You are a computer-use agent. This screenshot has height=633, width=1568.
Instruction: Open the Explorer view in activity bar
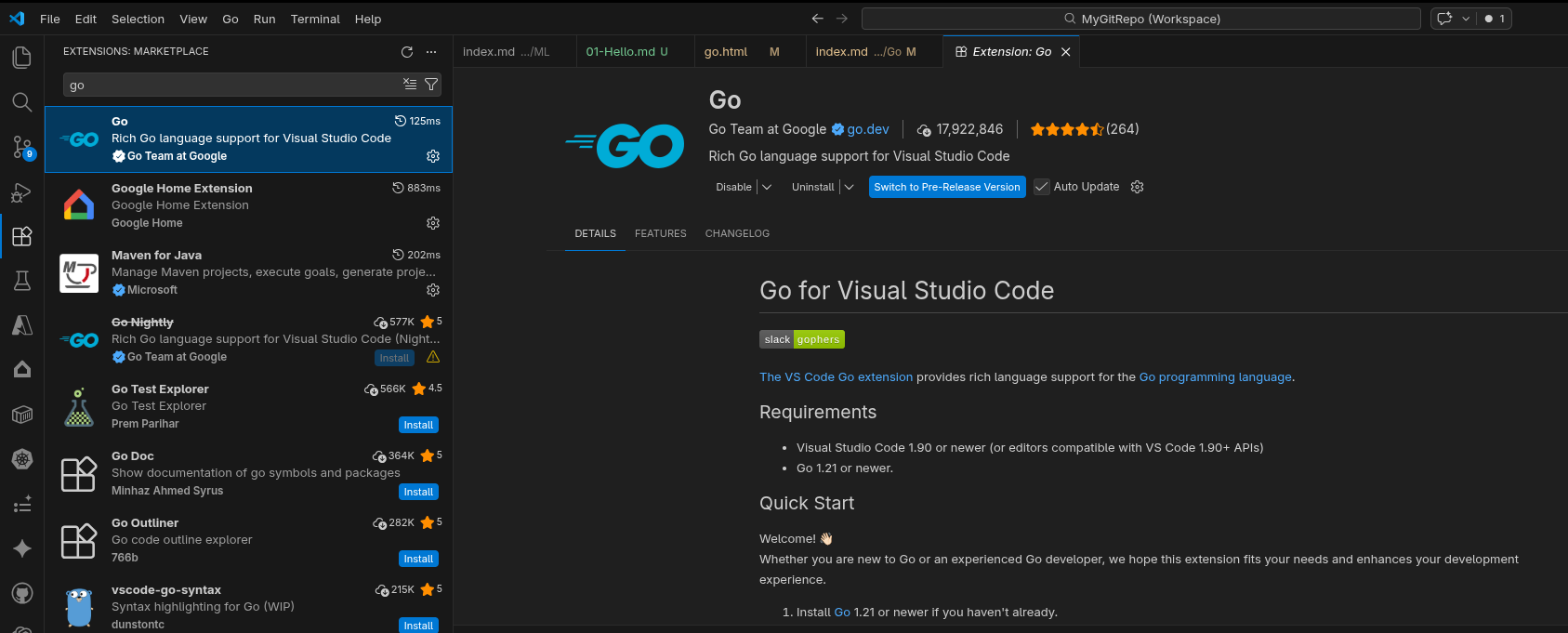[x=21, y=58]
